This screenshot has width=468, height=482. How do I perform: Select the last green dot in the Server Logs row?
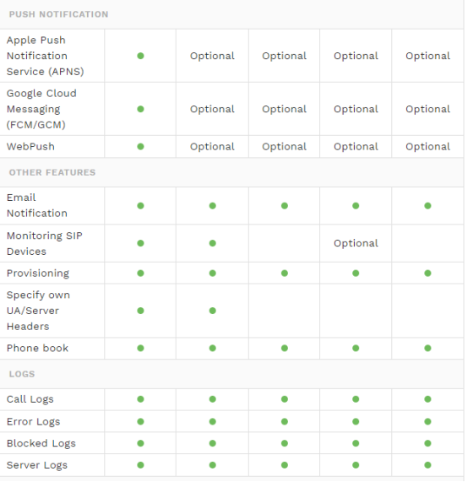(427, 465)
